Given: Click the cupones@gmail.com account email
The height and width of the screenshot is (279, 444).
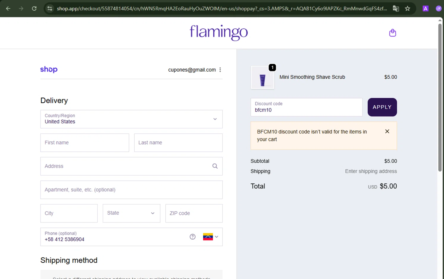Looking at the screenshot, I should click(x=192, y=70).
